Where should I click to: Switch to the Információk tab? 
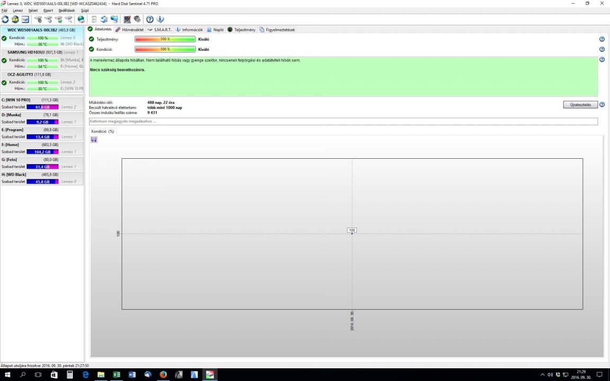coord(189,30)
